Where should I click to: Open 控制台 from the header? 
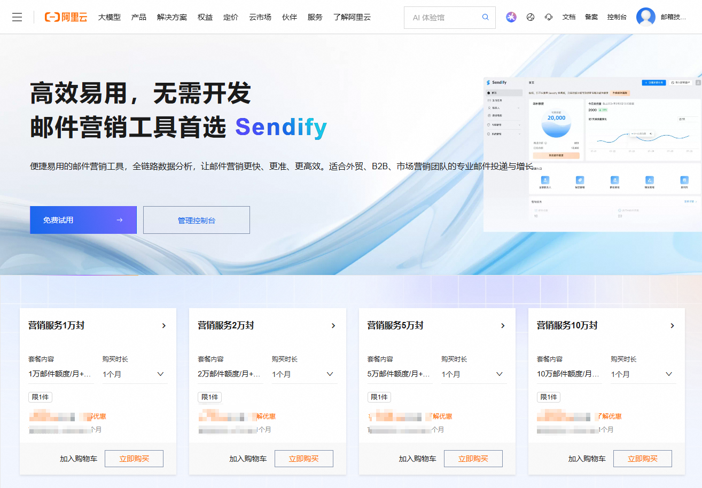[x=617, y=17]
